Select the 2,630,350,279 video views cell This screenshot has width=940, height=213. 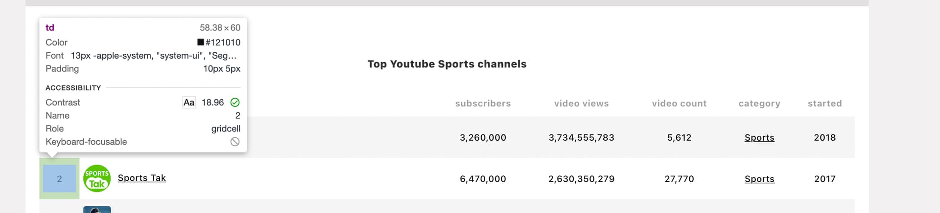coord(581,179)
